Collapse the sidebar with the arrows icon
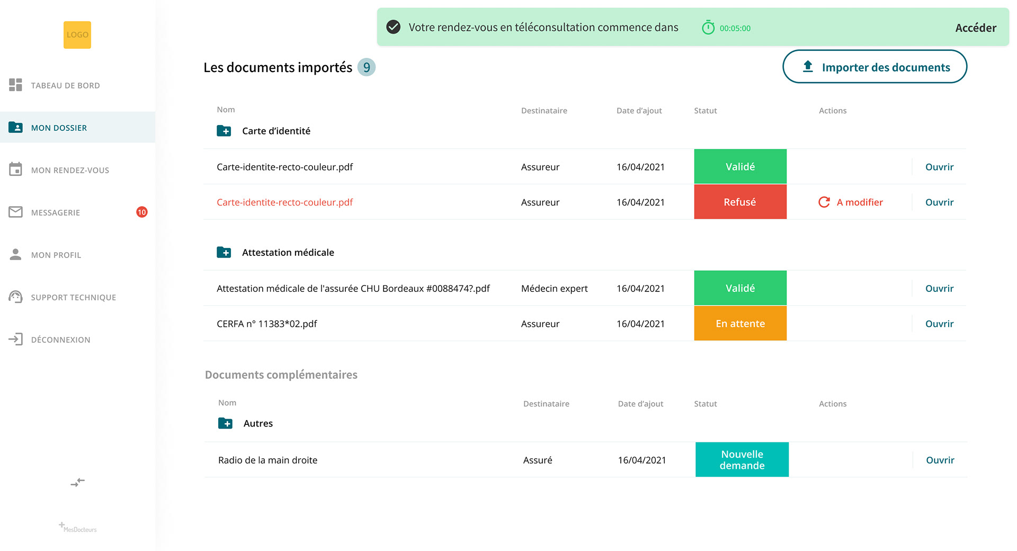The width and height of the screenshot is (1017, 551). pos(78,482)
